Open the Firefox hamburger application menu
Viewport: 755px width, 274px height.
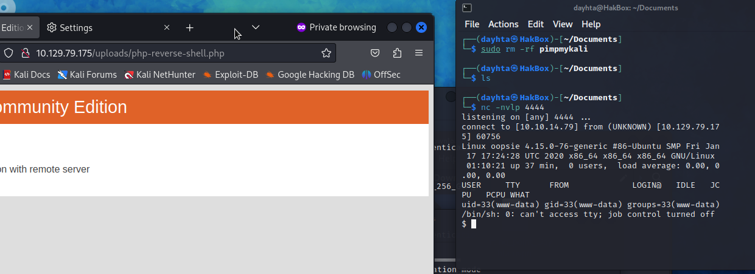pyautogui.click(x=419, y=53)
